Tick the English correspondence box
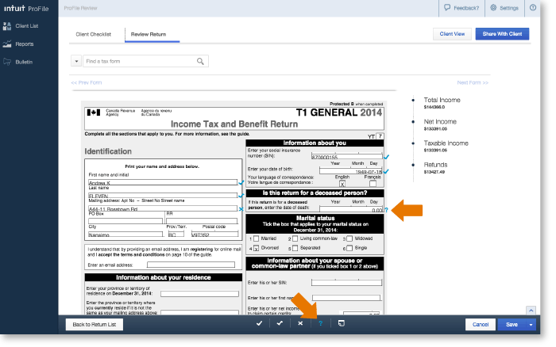556x347 pixels. tap(342, 184)
